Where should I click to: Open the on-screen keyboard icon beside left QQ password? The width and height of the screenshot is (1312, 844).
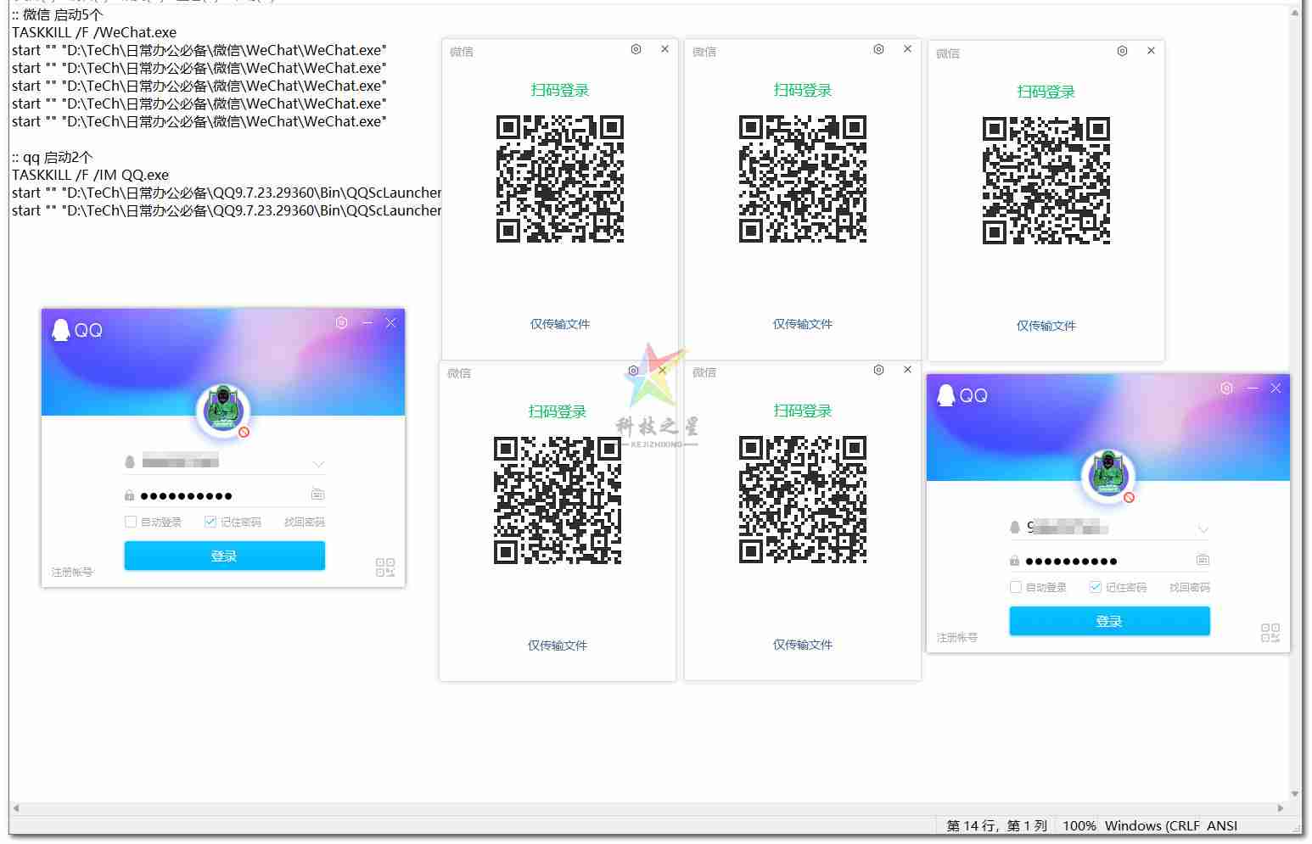click(x=317, y=494)
